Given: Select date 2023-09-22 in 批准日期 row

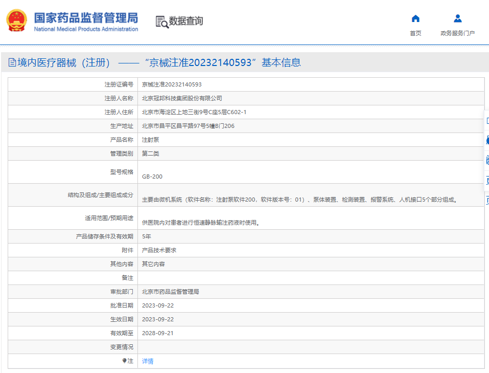Looking at the screenshot, I should (158, 305).
